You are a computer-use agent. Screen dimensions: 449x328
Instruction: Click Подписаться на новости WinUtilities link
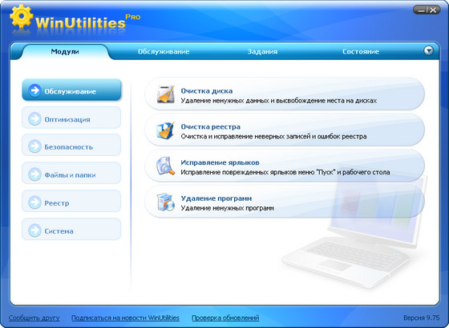pyautogui.click(x=125, y=318)
